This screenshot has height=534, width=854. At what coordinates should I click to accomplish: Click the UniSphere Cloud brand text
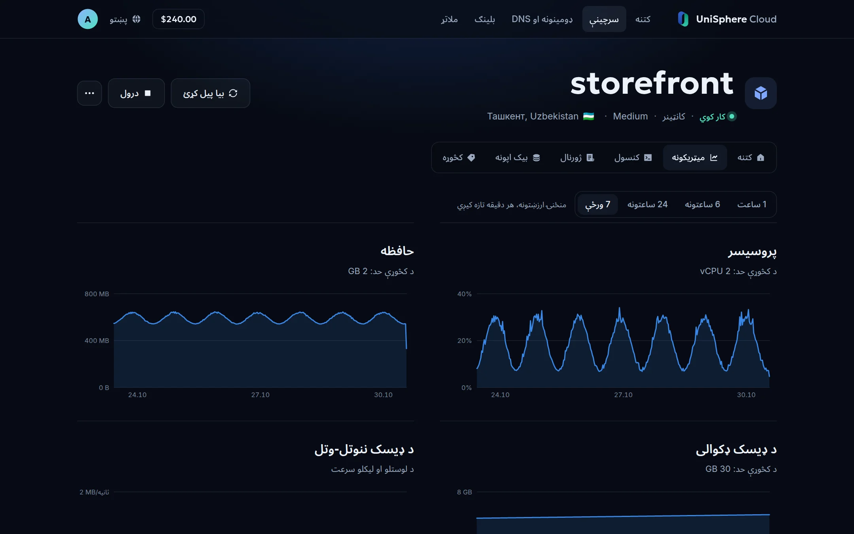point(736,19)
